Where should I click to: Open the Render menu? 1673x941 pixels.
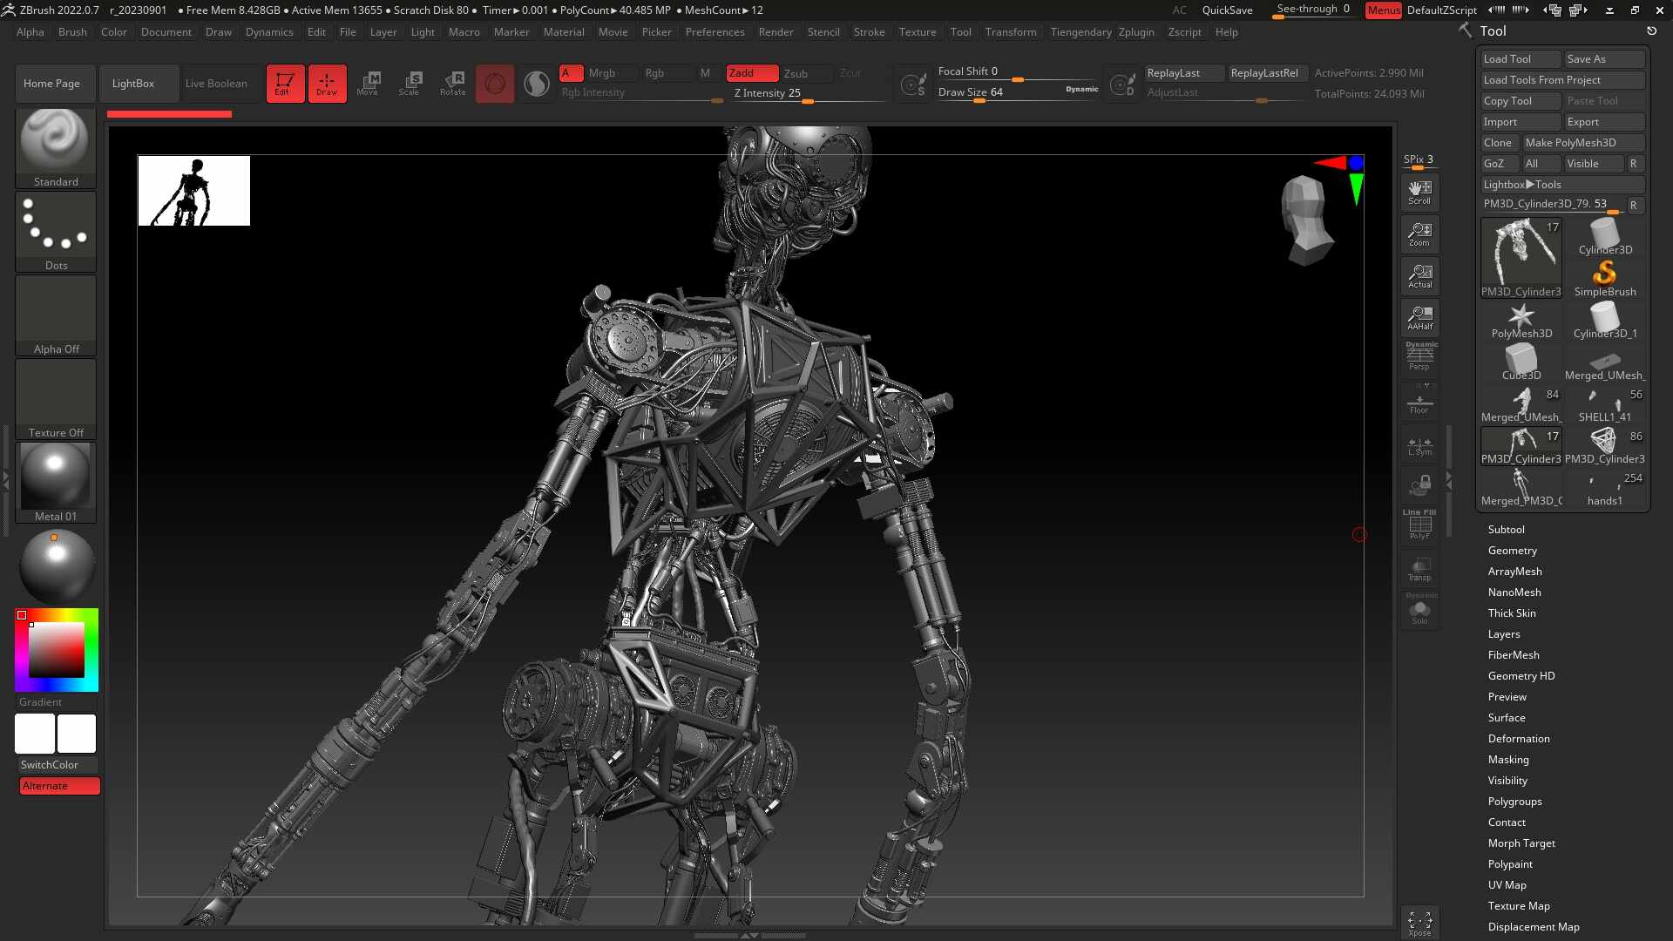[776, 32]
